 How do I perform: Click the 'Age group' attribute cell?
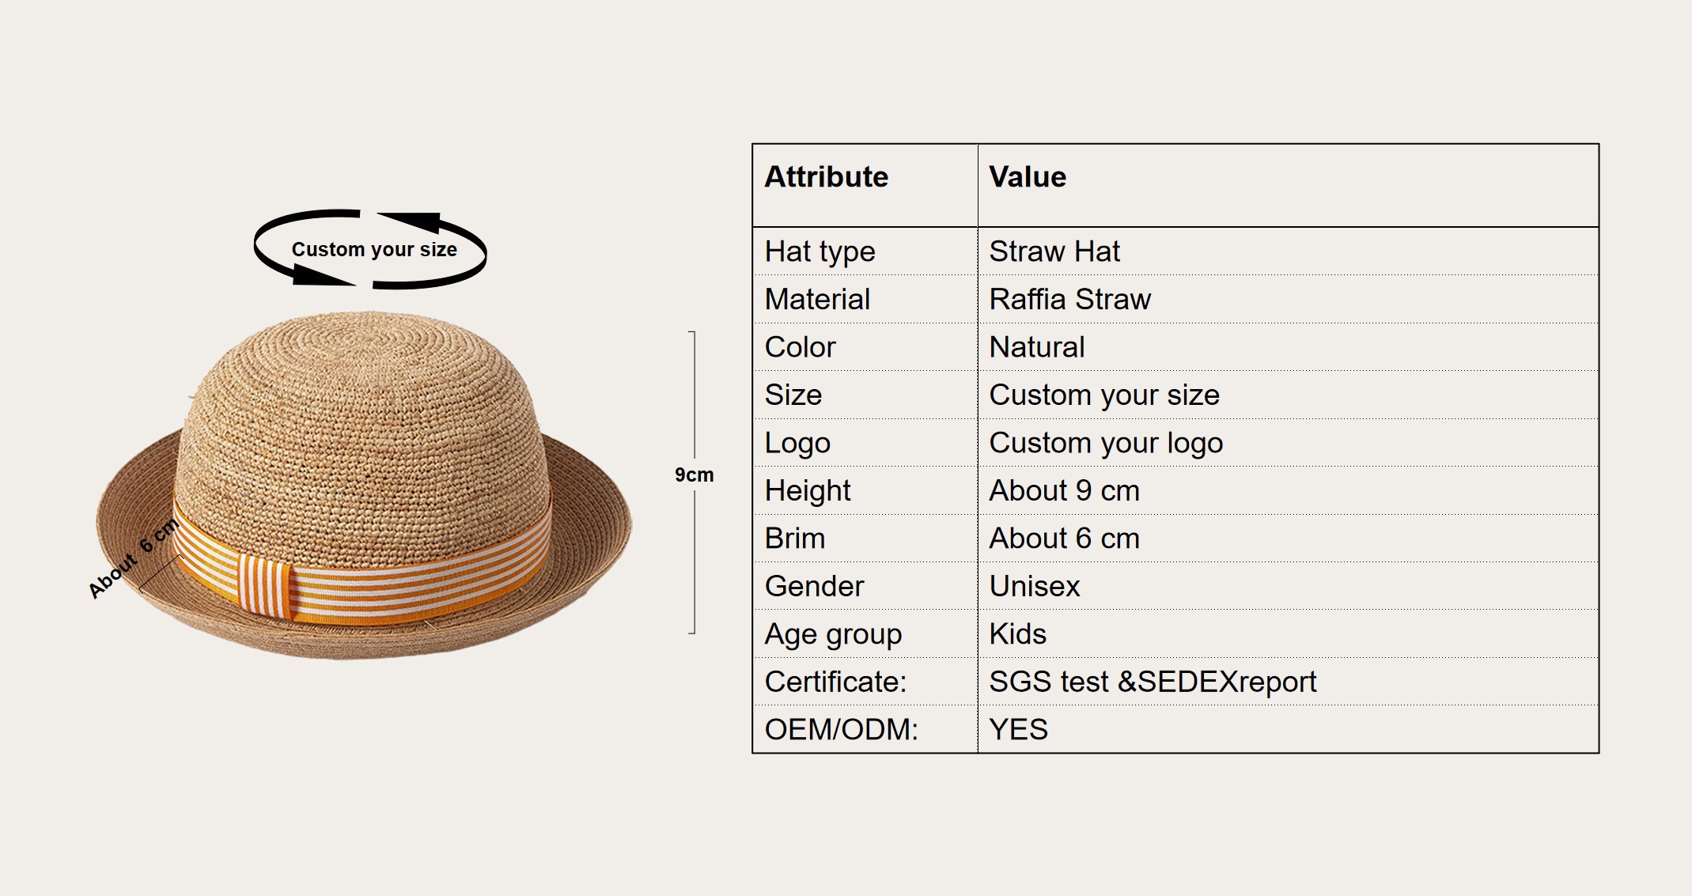(x=865, y=633)
